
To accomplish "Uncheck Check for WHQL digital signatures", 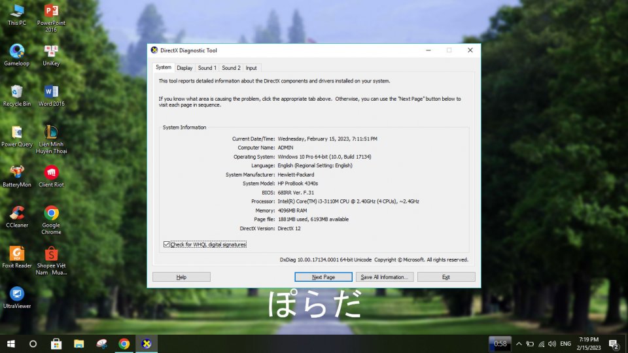I will pyautogui.click(x=167, y=244).
